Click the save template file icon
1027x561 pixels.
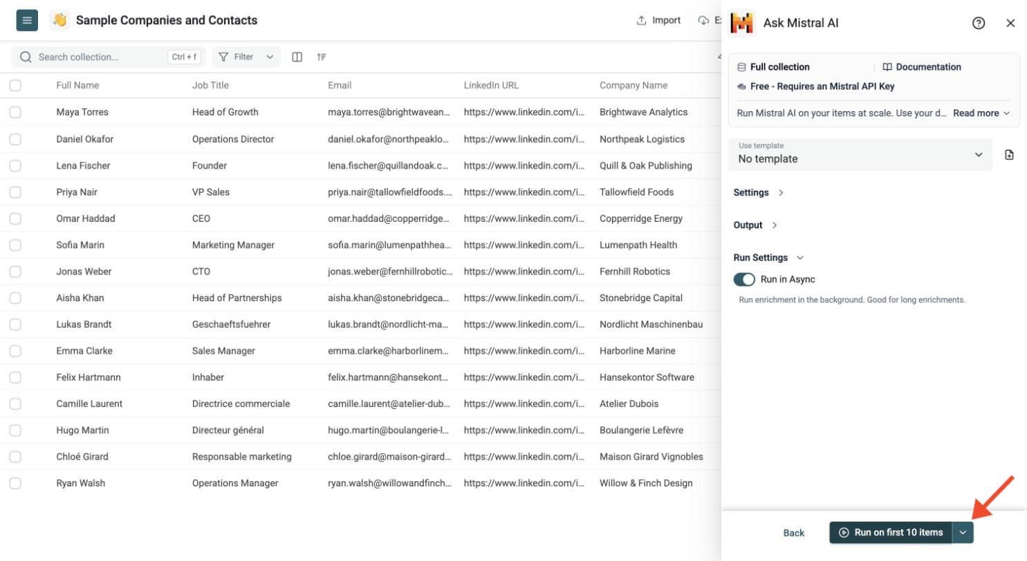pyautogui.click(x=1009, y=155)
